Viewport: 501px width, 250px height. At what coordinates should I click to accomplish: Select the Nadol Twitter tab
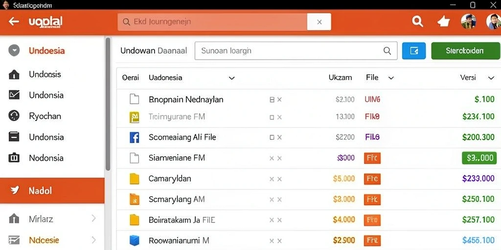coord(52,191)
